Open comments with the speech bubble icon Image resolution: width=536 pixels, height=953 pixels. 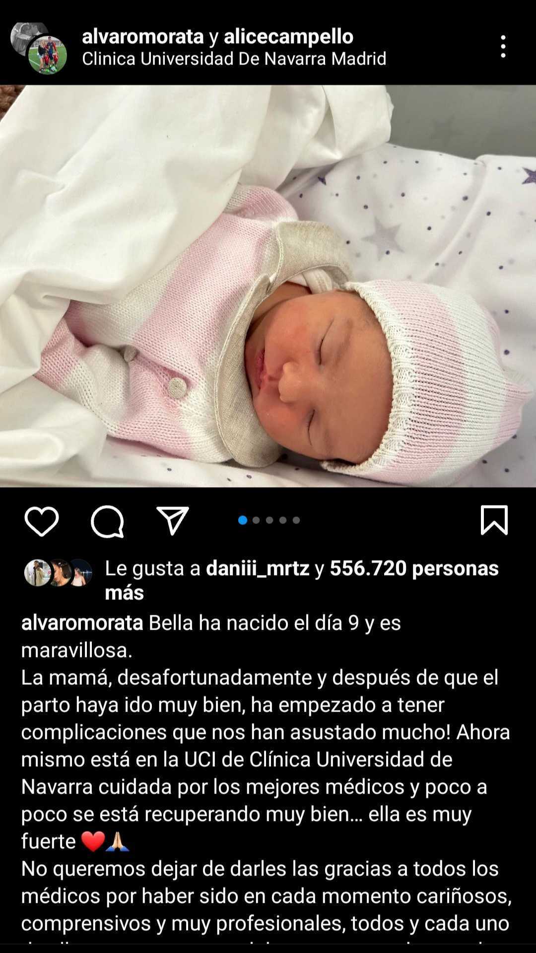(107, 521)
